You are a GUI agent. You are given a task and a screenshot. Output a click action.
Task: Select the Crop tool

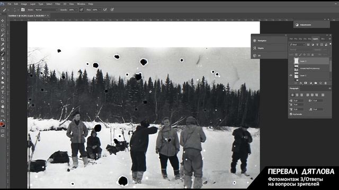pos(3,40)
